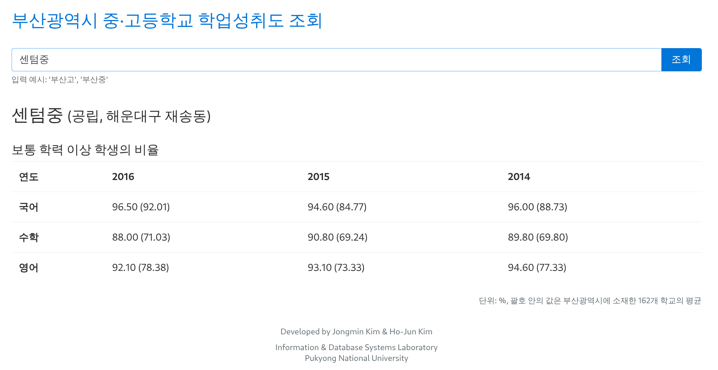718x370 pixels.
Task: Click the 2014 column header
Action: [x=519, y=177]
